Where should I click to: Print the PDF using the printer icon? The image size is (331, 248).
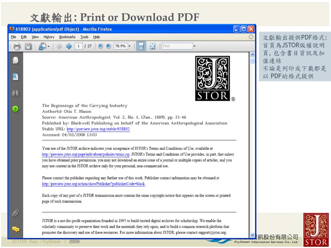[17, 46]
